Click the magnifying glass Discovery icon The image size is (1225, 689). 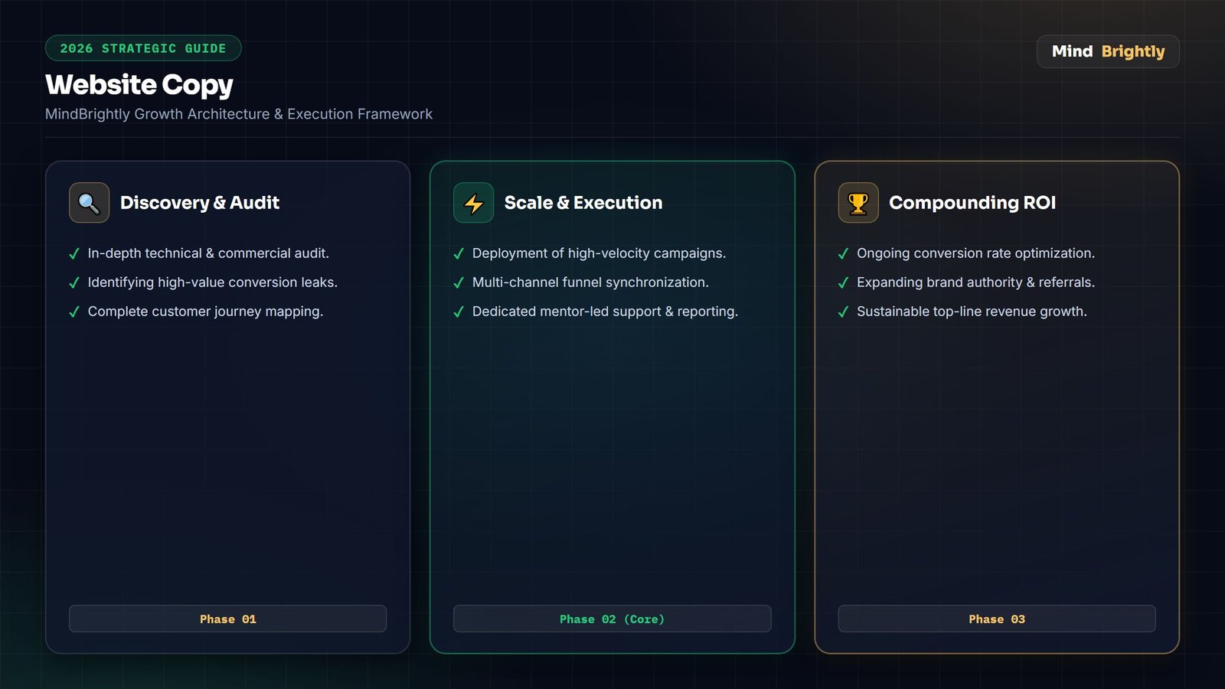tap(89, 203)
